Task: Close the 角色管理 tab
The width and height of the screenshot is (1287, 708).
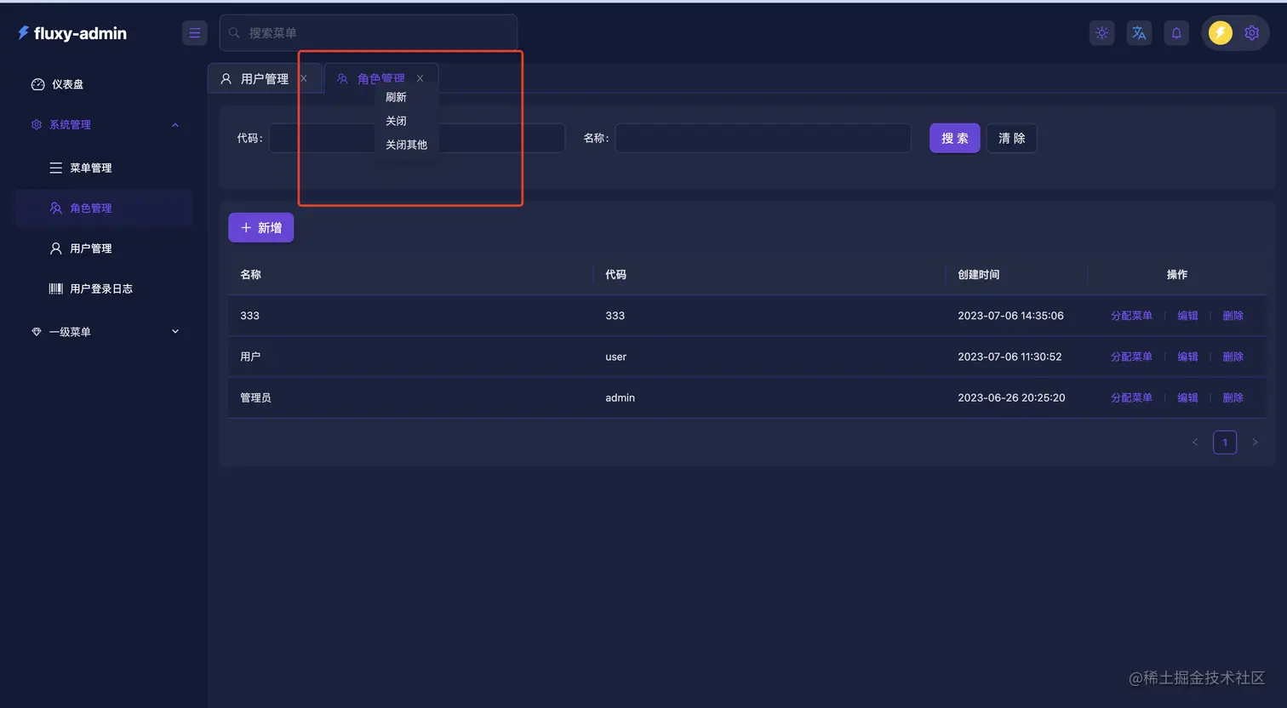Action: pyautogui.click(x=420, y=78)
